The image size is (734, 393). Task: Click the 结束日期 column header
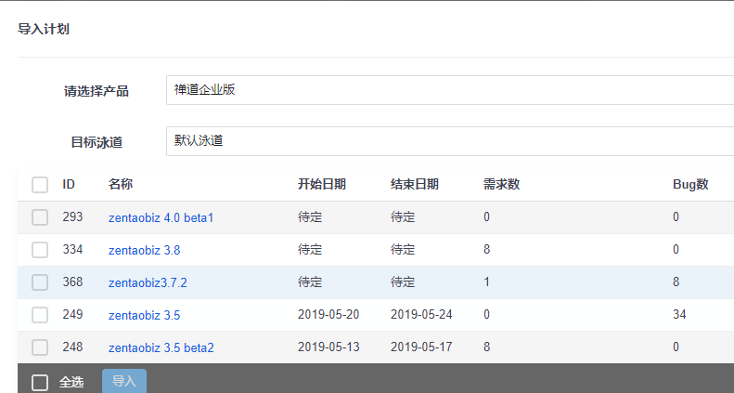415,184
